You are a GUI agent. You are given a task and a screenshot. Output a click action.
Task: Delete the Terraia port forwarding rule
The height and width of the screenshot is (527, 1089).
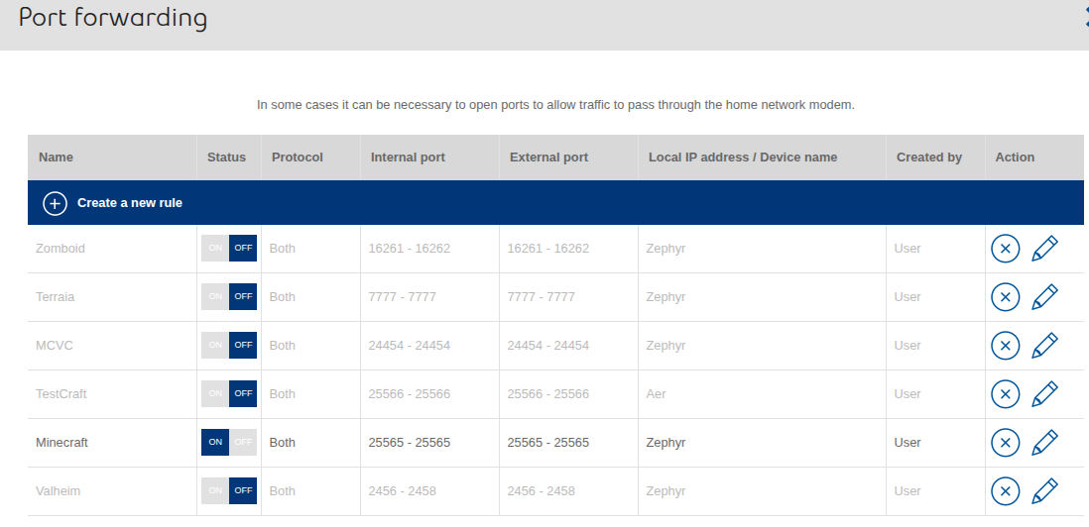(x=1005, y=297)
